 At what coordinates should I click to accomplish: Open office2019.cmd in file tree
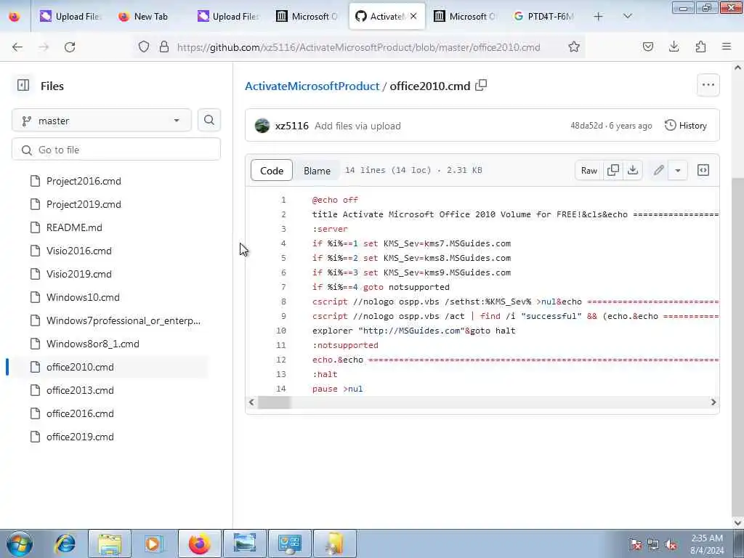pos(80,437)
